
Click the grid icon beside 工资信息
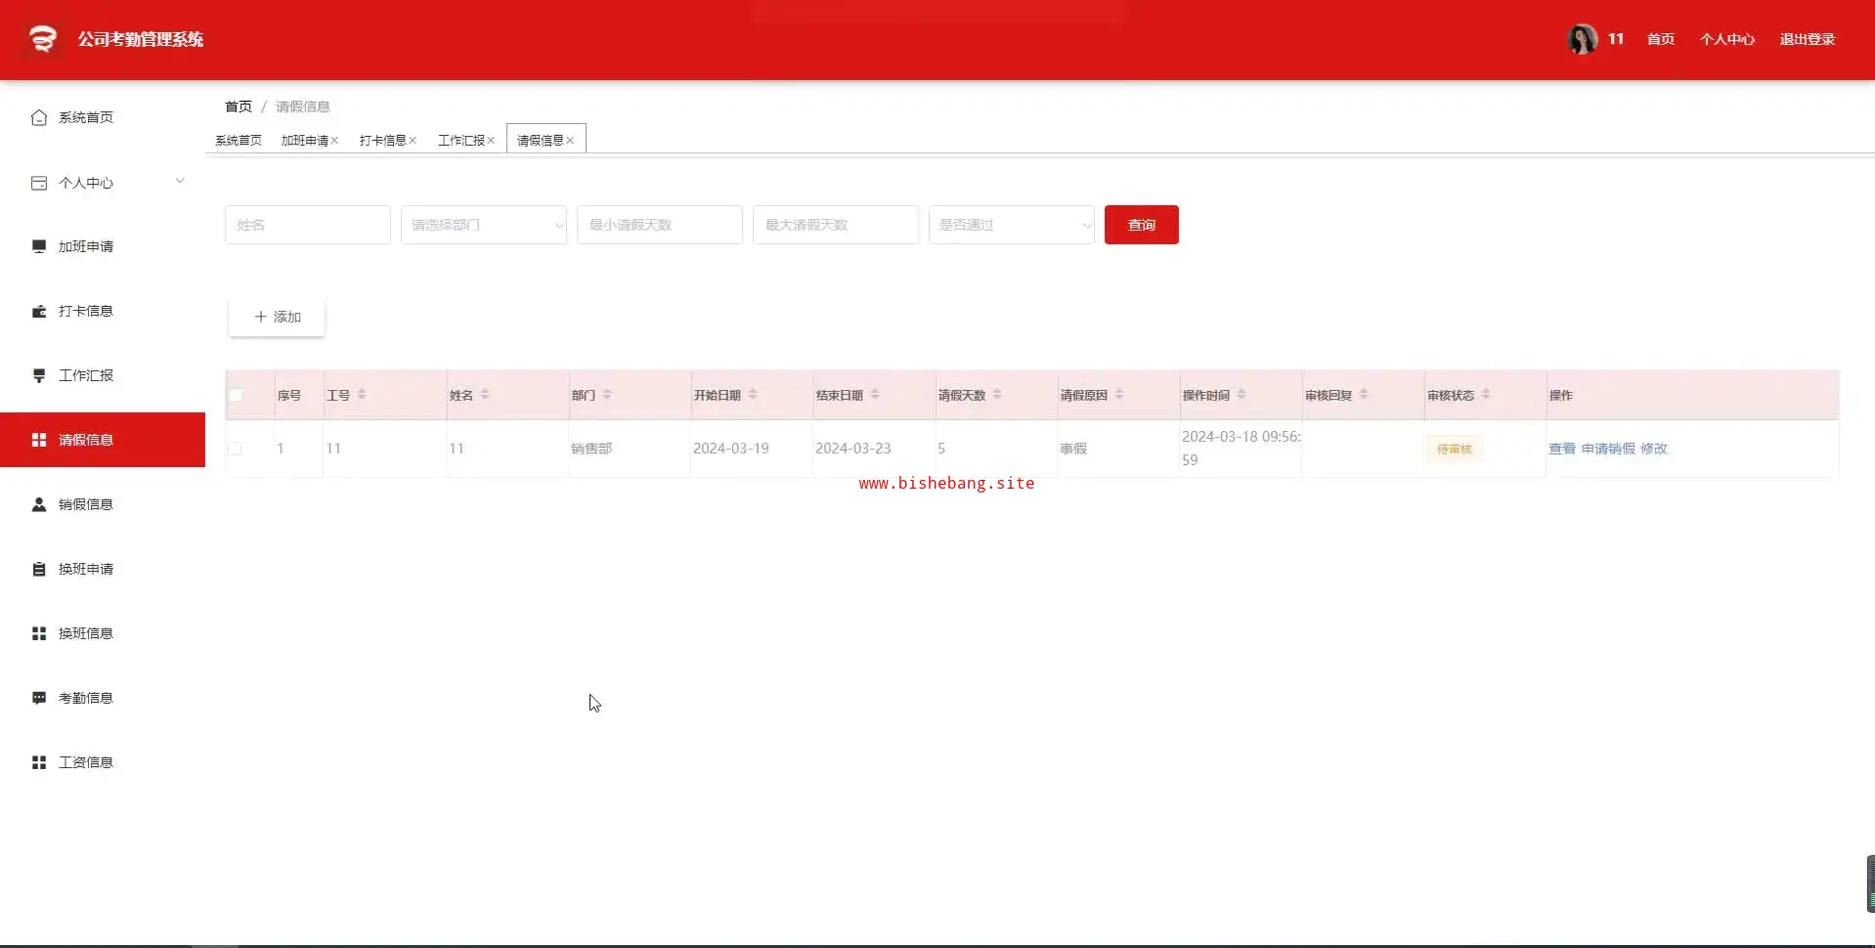tap(39, 762)
